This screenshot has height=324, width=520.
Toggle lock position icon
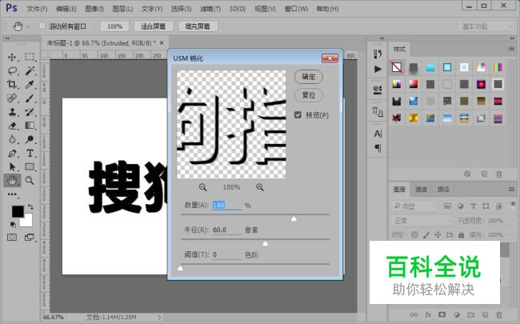click(438, 234)
